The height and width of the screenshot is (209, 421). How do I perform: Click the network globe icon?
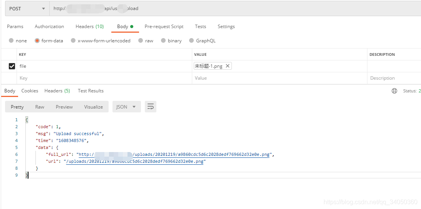[x=394, y=91]
